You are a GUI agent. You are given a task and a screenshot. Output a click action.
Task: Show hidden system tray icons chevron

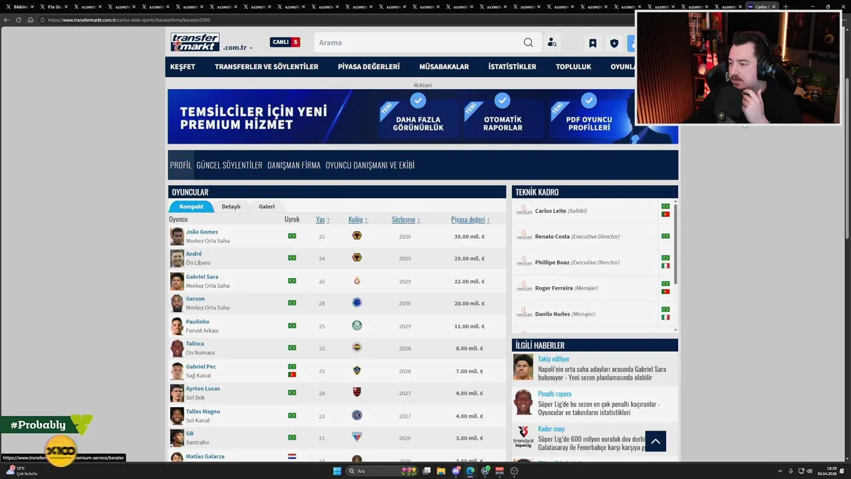click(781, 471)
